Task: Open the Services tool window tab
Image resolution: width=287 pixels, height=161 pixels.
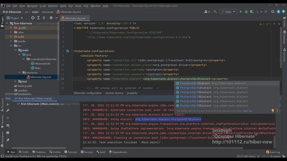Action: point(87,152)
